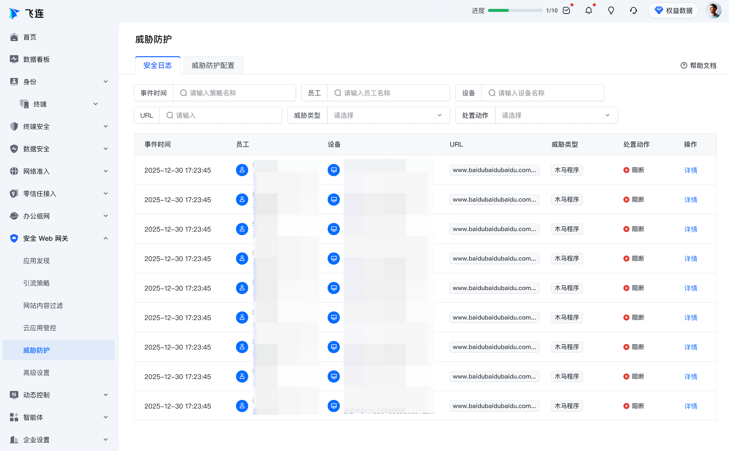Viewport: 729px width, 451px height.
Task: Switch to the 威胁防护配置 tab
Action: pos(213,65)
